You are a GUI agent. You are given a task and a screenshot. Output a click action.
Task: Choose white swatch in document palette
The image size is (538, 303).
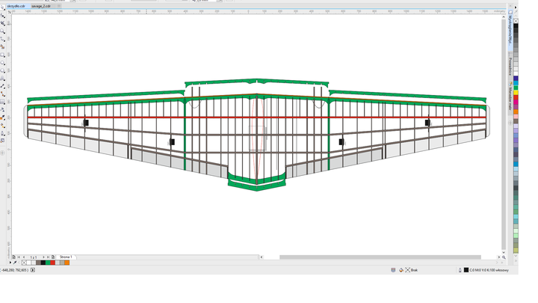(x=31, y=263)
